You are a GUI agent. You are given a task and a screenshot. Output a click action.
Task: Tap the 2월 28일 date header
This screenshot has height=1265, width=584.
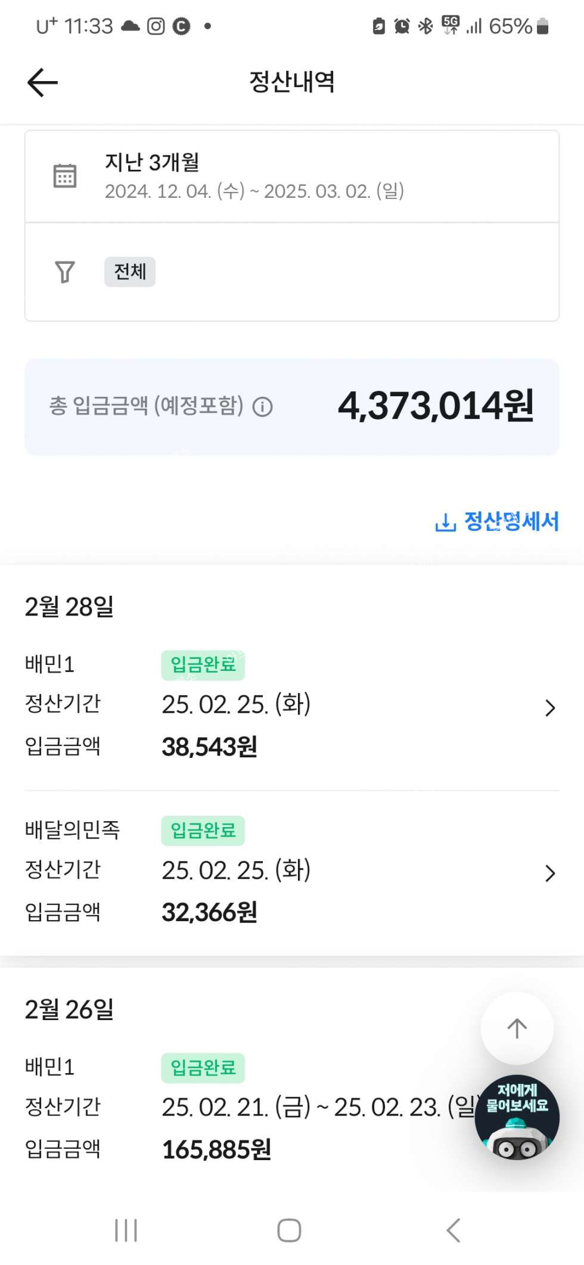click(x=69, y=607)
